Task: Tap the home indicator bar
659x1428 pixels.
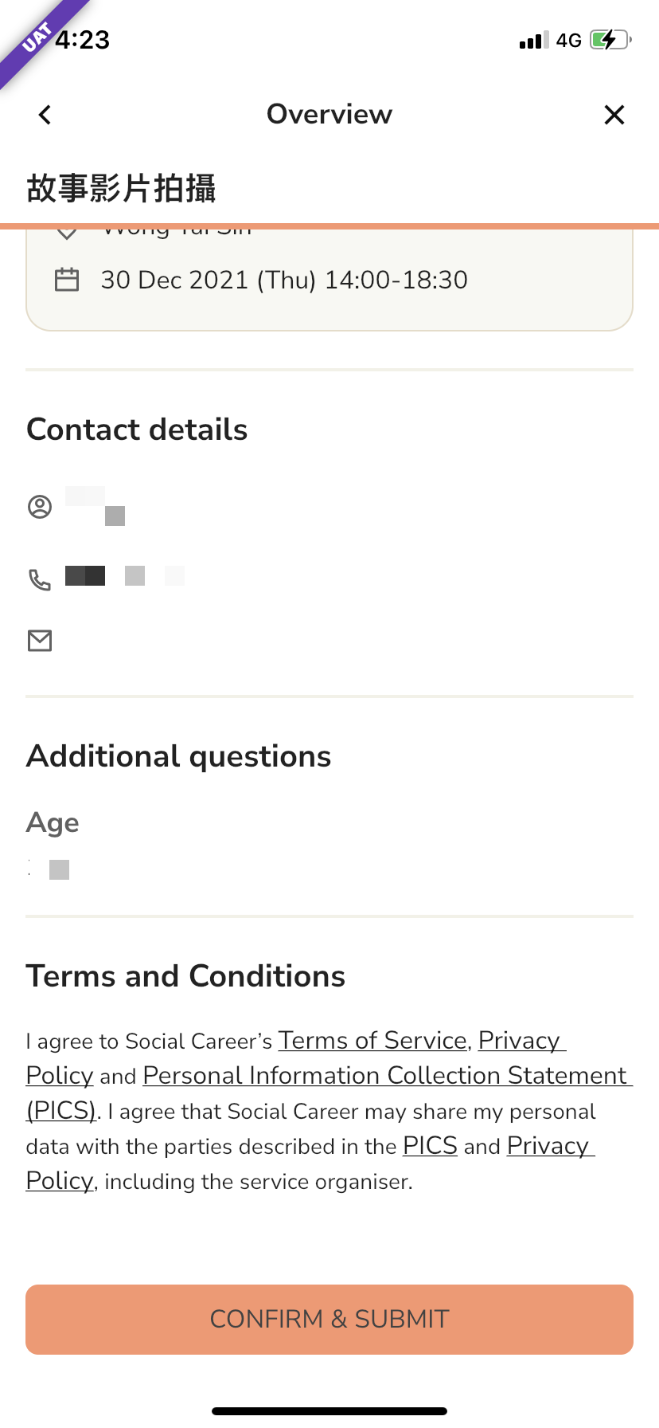Action: coord(329,1411)
